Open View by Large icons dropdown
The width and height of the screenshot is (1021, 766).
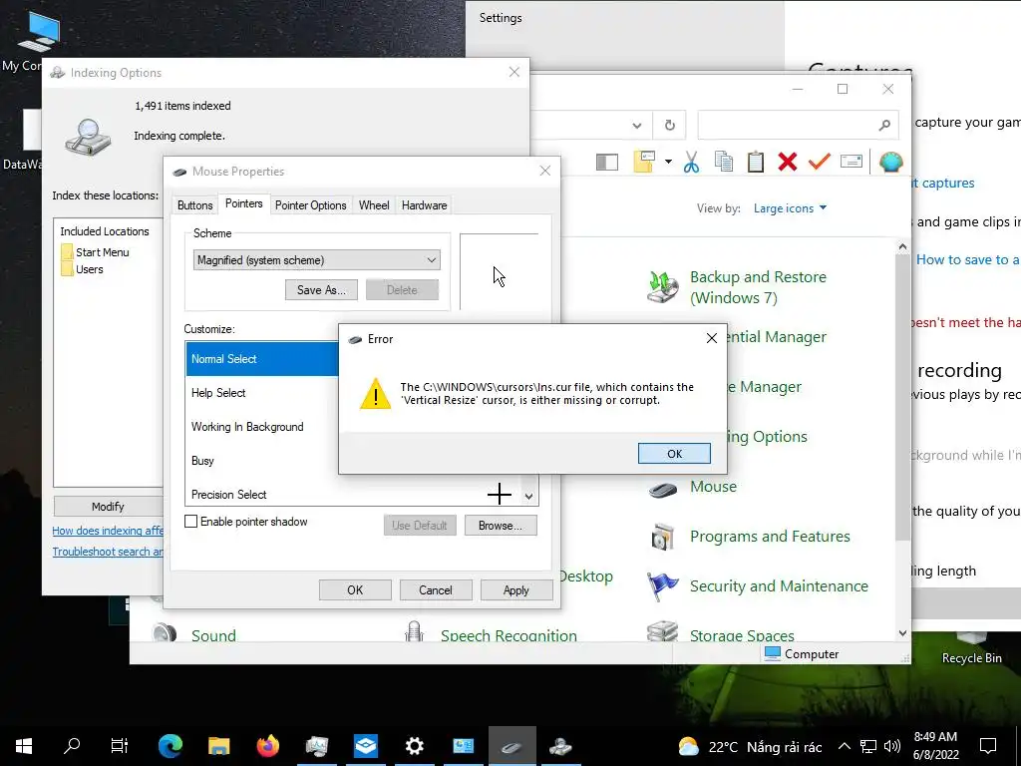[790, 208]
